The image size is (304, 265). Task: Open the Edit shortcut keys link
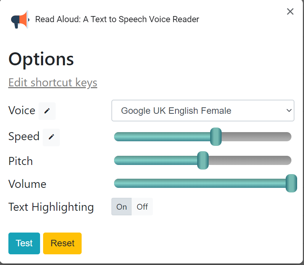click(x=53, y=82)
